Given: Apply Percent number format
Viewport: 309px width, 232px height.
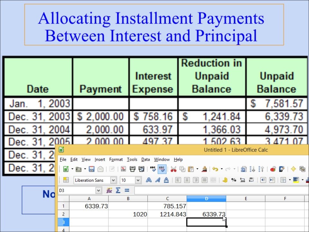Looking at the screenshot, I should click(x=234, y=180).
